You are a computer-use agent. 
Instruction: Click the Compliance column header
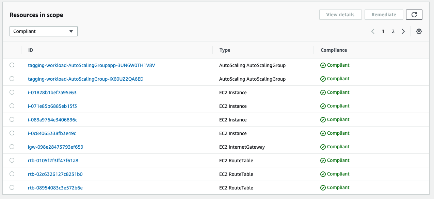coord(334,50)
